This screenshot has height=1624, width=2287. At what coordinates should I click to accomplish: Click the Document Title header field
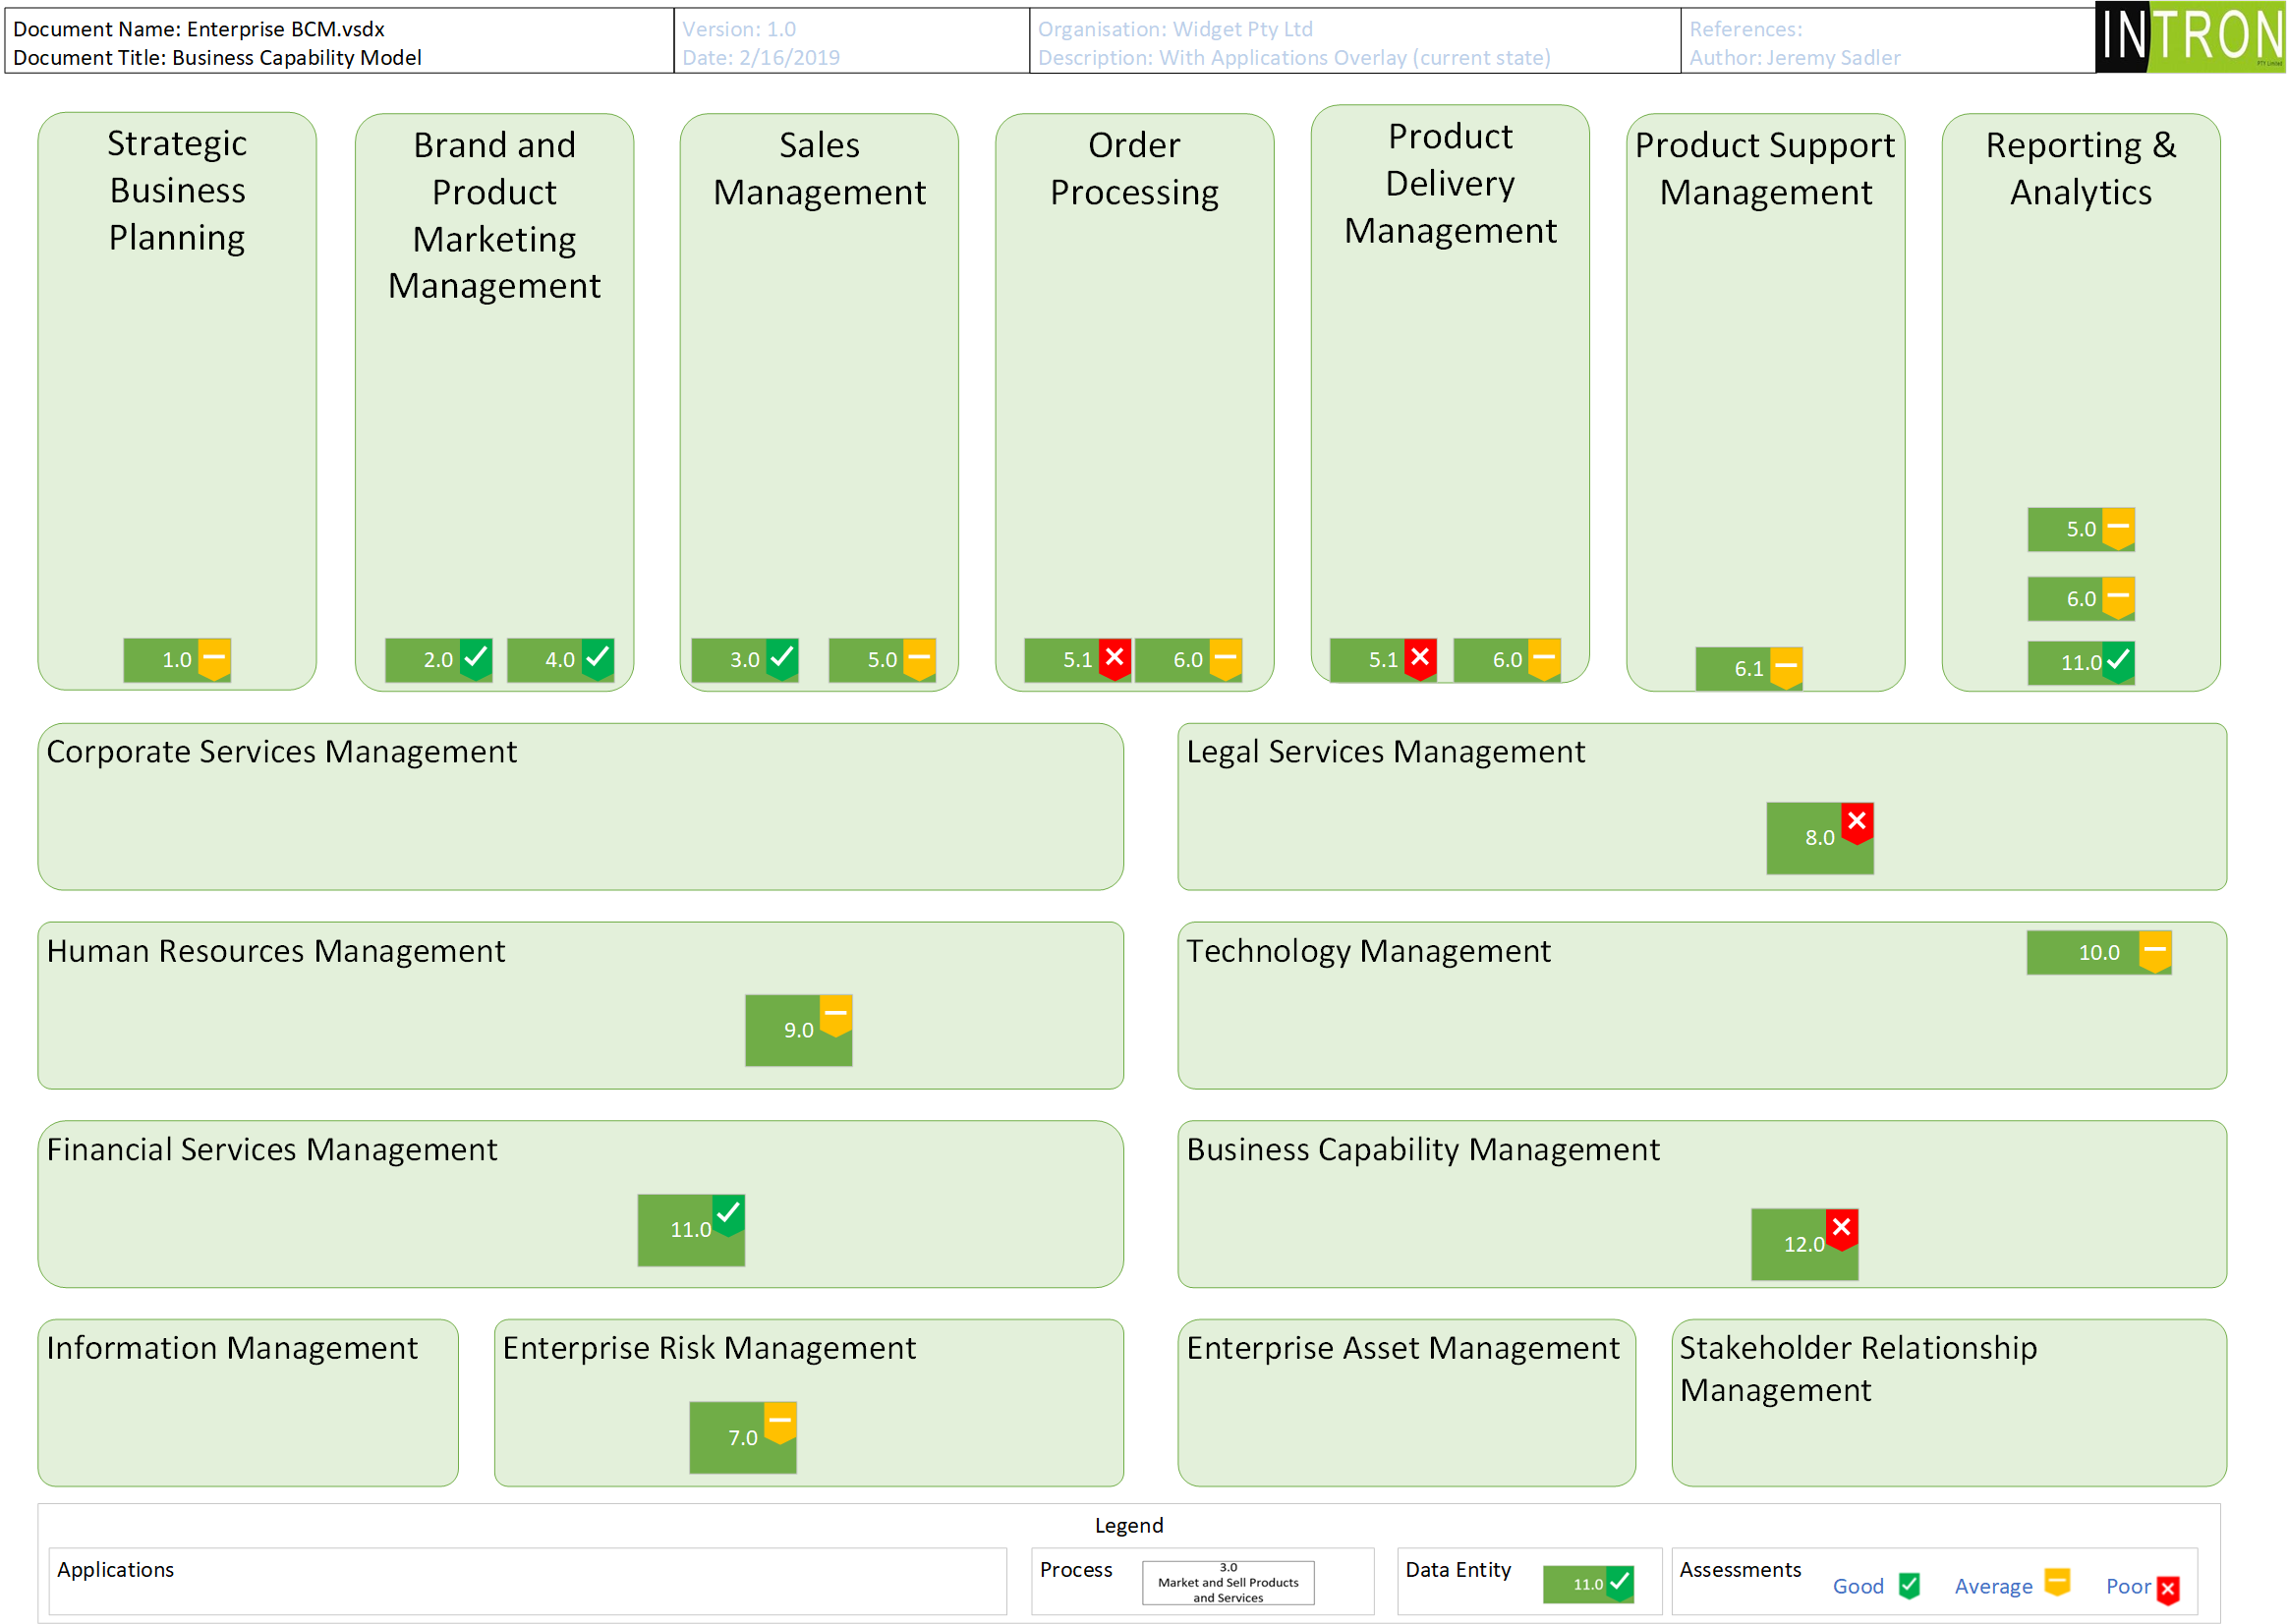pos(217,57)
